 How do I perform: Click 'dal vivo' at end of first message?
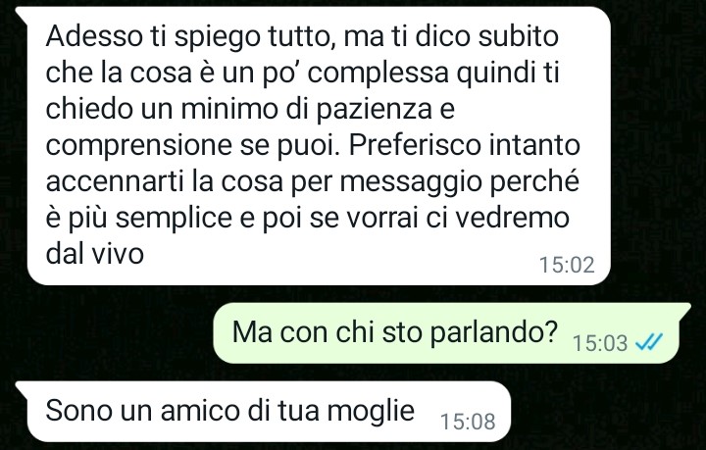coord(94,254)
